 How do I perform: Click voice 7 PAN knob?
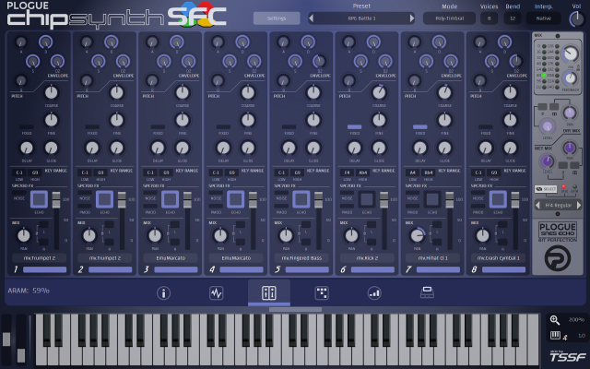coord(417,235)
